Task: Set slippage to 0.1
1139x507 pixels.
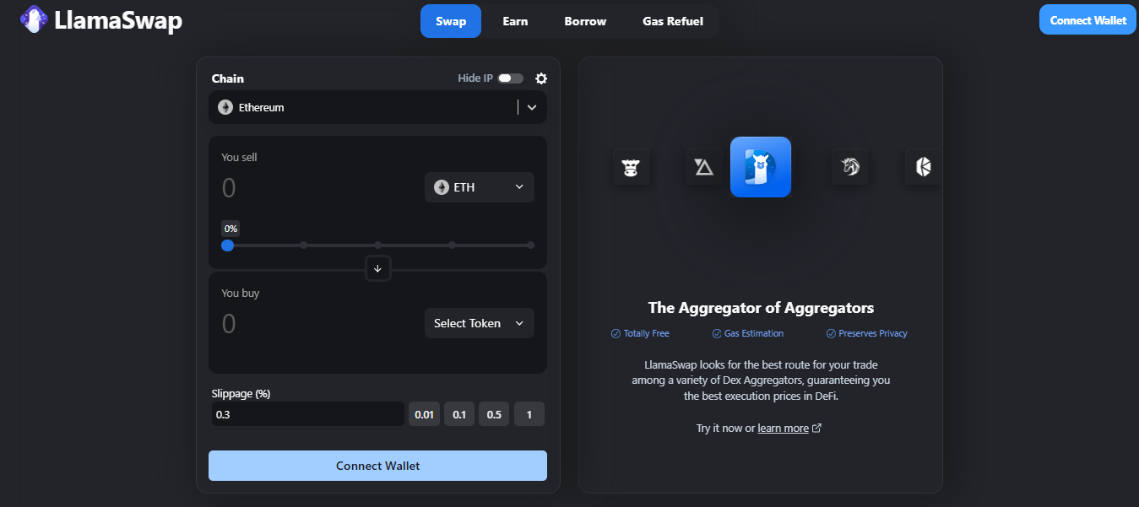Action: pyautogui.click(x=459, y=414)
